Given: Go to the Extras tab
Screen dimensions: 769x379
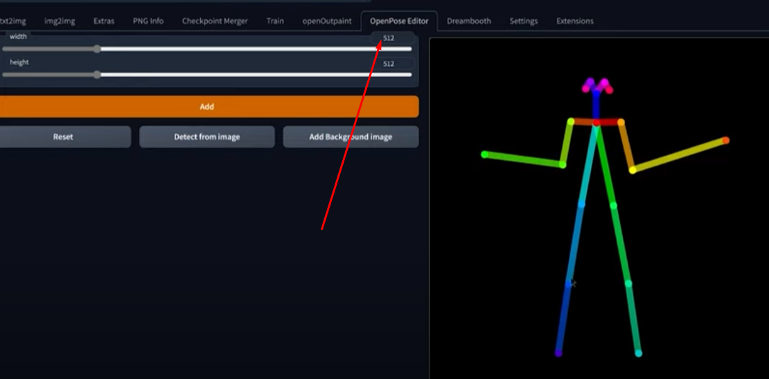Looking at the screenshot, I should (104, 21).
